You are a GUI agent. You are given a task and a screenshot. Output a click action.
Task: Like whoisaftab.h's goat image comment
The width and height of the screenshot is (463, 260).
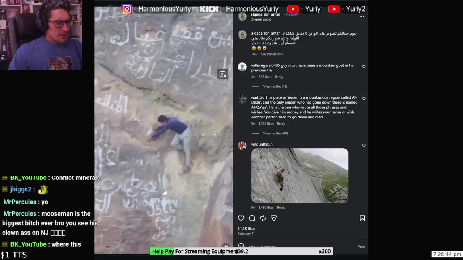click(364, 146)
